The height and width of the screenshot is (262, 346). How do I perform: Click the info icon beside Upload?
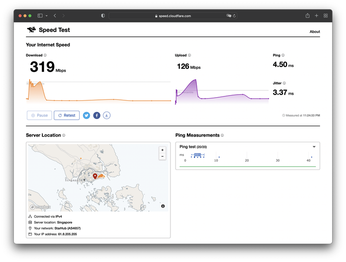tap(189, 55)
